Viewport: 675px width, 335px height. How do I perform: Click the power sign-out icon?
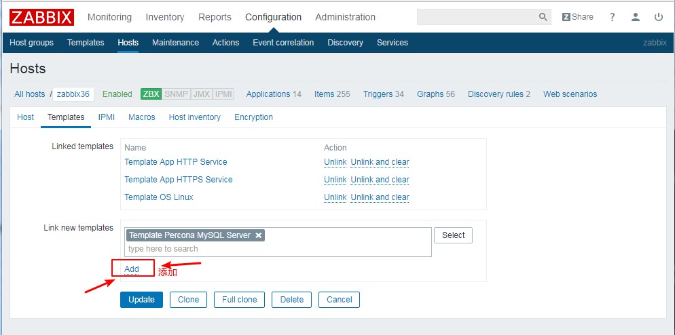pyautogui.click(x=659, y=17)
